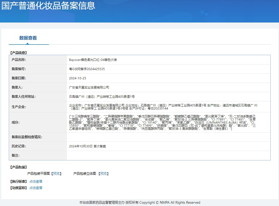
Task: Click the 备案后监督检查情况 label
Action: coord(27,137)
